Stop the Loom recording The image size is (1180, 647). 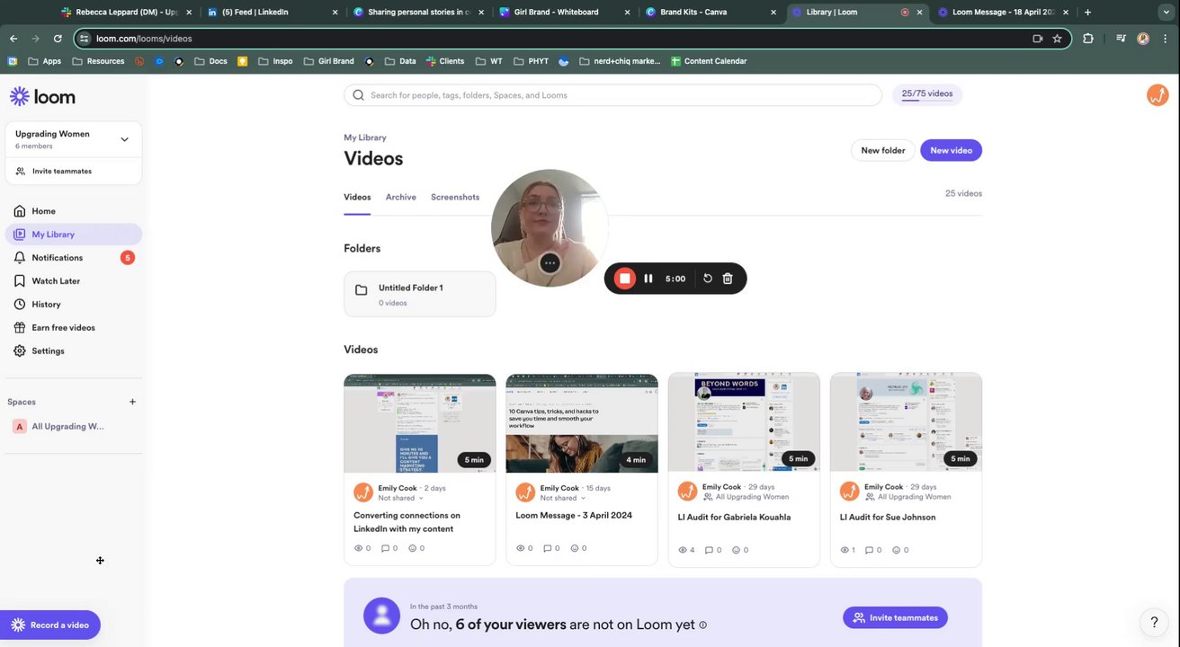(624, 279)
